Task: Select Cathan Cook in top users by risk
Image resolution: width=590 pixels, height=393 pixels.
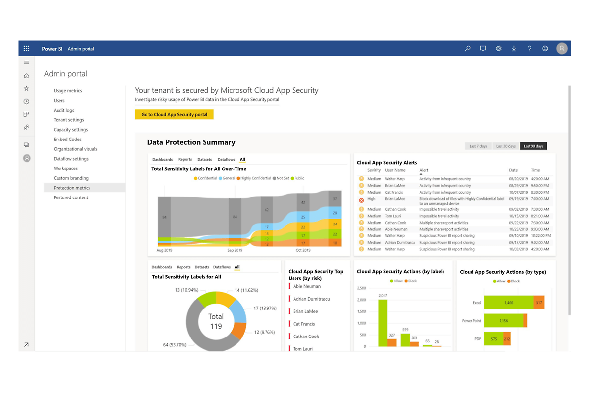Action: pos(306,337)
